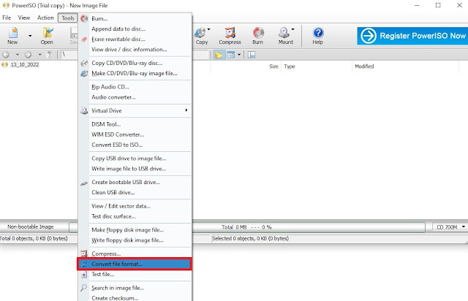The width and height of the screenshot is (468, 301).
Task: Open the Forward history dropdown arrow
Action: click(39, 55)
